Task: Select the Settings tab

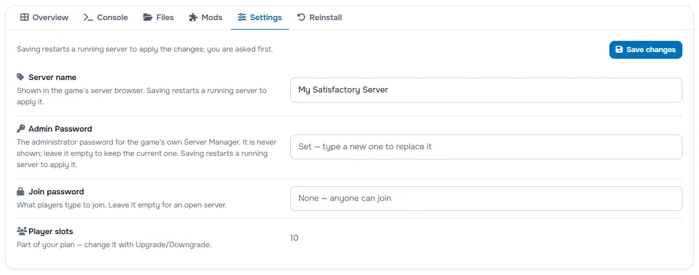Action: tap(260, 18)
